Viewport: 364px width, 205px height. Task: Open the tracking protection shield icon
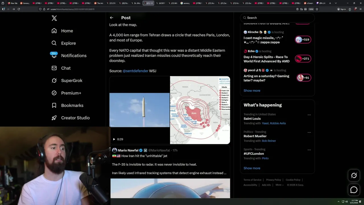tap(40, 9)
